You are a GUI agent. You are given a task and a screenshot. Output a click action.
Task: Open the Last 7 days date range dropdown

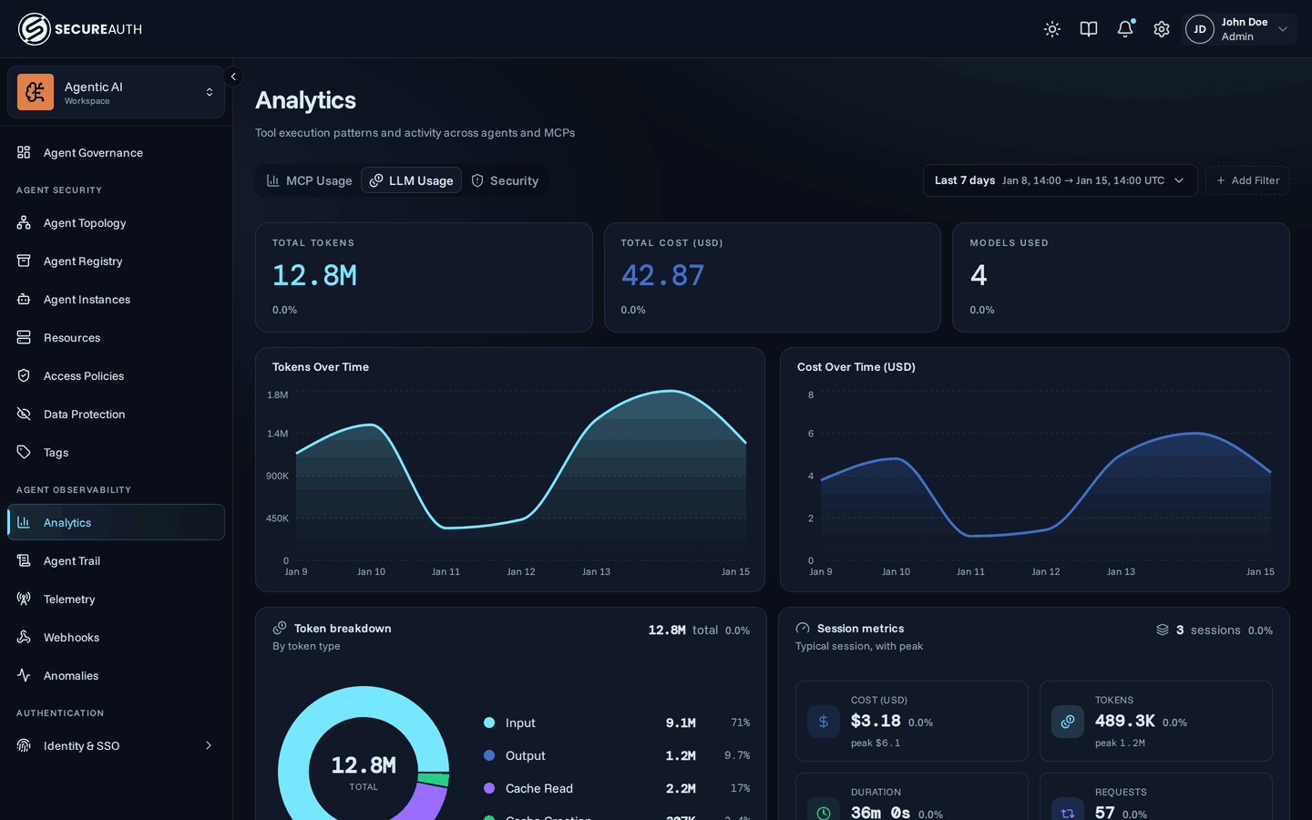pos(1060,180)
